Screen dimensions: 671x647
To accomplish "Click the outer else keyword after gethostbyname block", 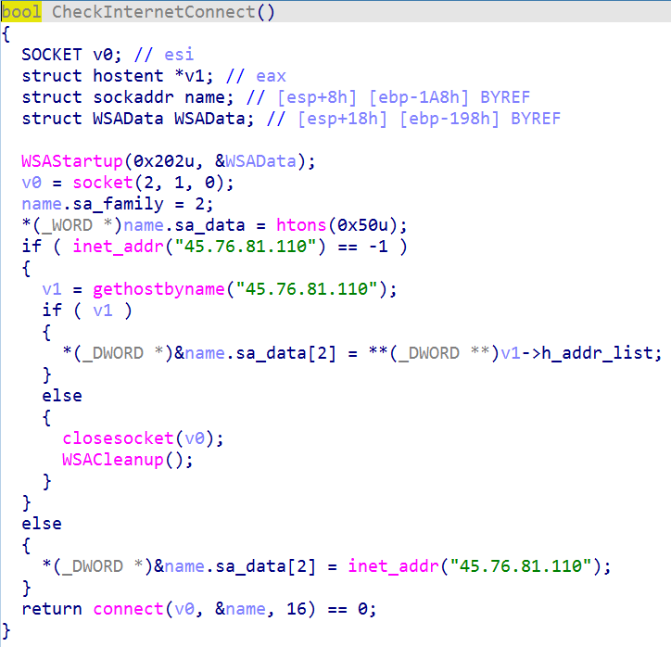I will pos(42,525).
